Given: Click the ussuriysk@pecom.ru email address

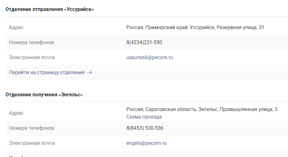Looking at the screenshot, I should click(x=150, y=58).
